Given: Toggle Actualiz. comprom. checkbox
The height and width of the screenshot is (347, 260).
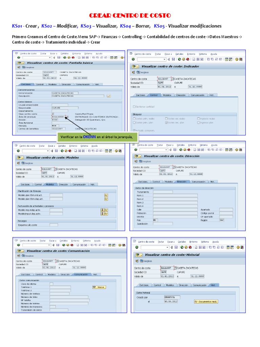Looking at the screenshot, I should point(134,130).
